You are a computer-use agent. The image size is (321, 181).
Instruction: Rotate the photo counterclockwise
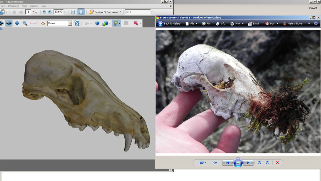[260, 163]
